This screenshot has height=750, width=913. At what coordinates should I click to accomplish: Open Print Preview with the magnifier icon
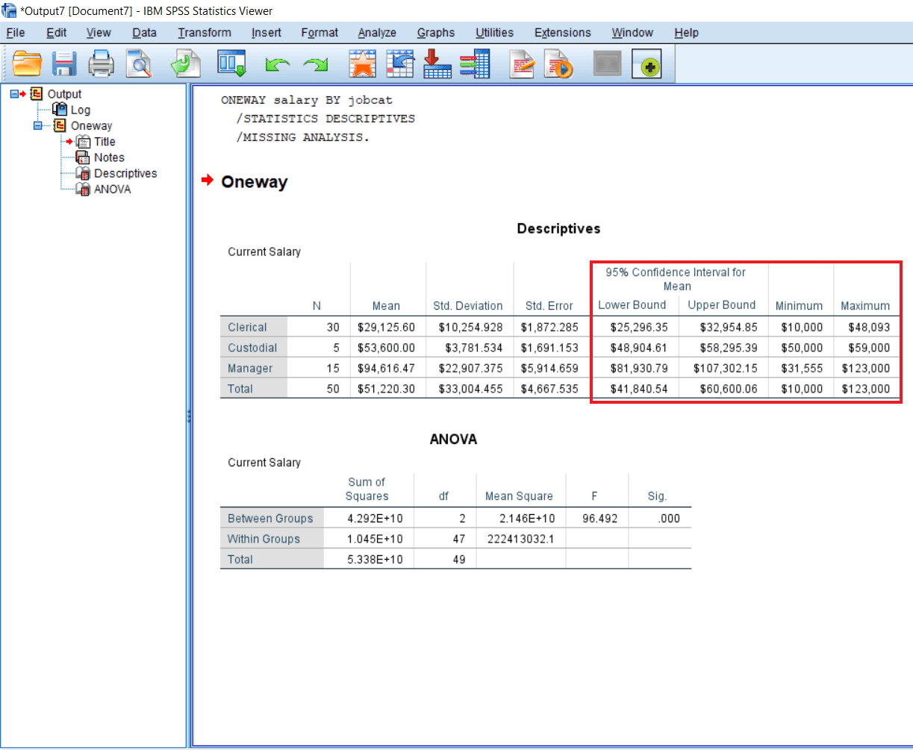point(138,64)
